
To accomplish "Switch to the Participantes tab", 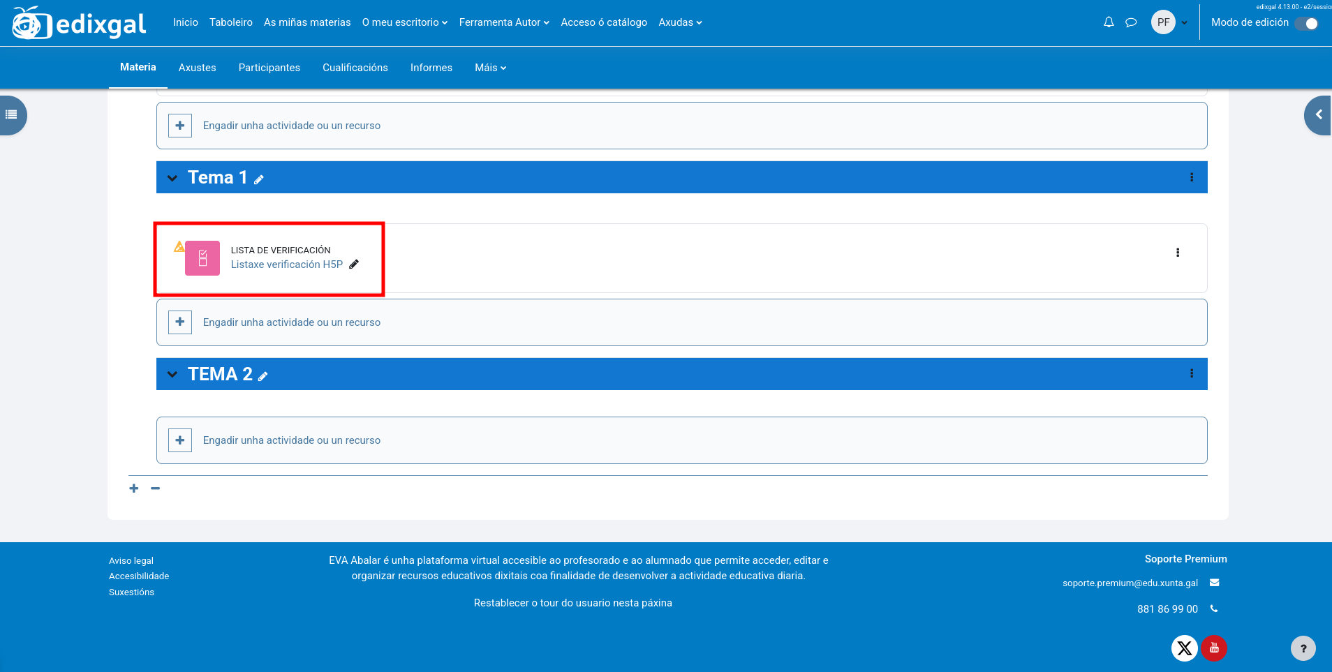I will coord(269,68).
